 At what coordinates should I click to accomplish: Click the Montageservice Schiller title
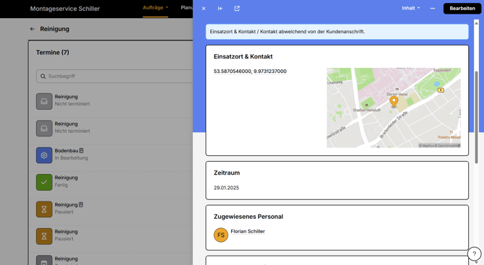pyautogui.click(x=65, y=9)
